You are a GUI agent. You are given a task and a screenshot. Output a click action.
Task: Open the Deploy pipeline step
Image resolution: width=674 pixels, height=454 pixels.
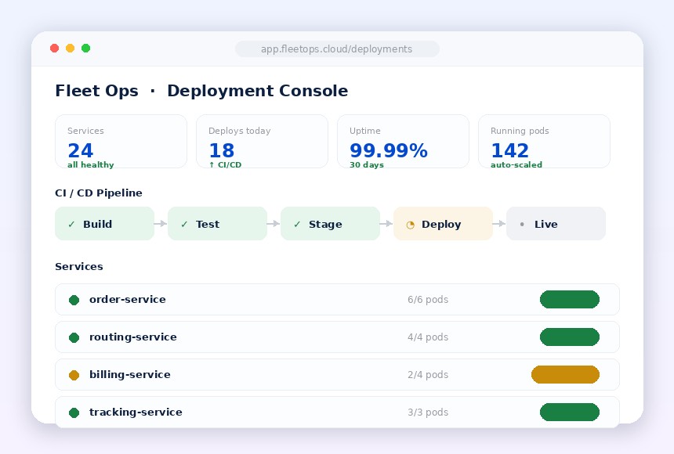pyautogui.click(x=443, y=223)
